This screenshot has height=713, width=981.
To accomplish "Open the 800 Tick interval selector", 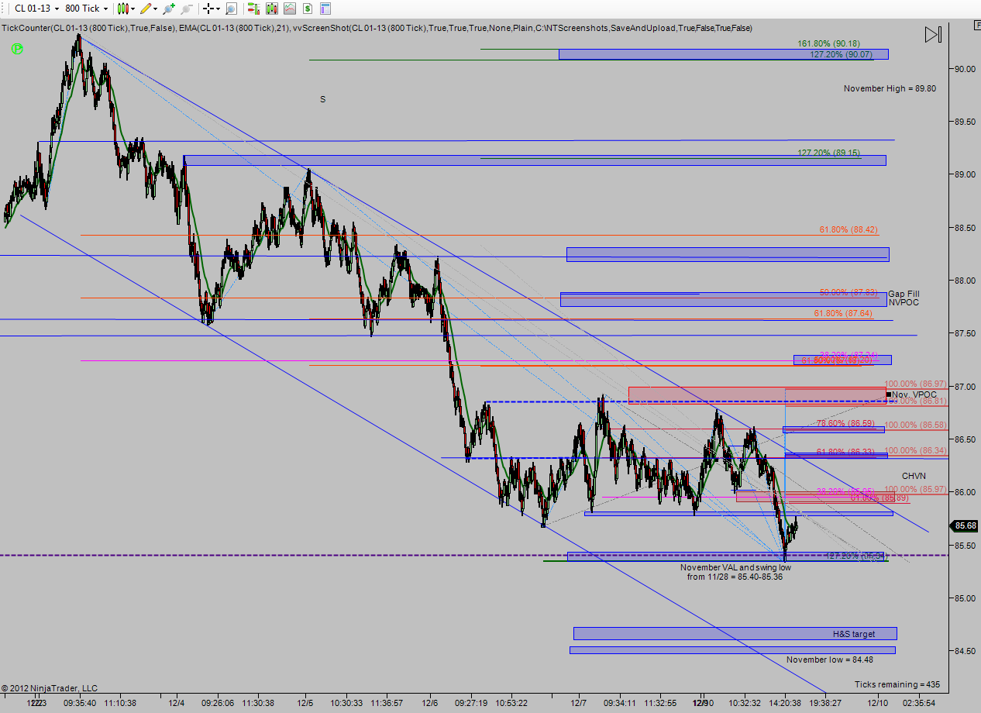I will [86, 9].
